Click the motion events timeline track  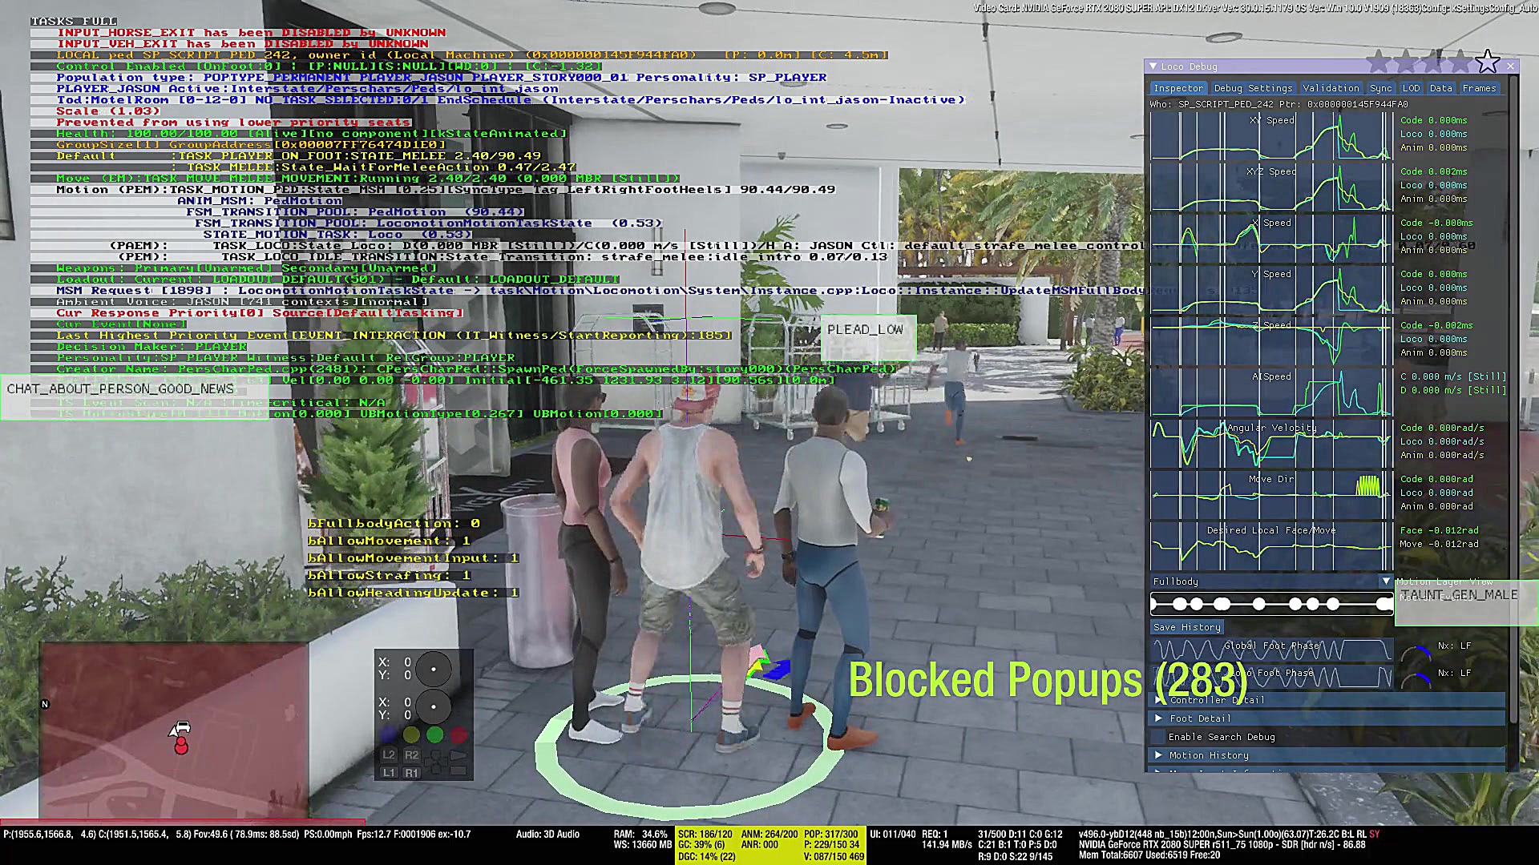coord(1271,604)
